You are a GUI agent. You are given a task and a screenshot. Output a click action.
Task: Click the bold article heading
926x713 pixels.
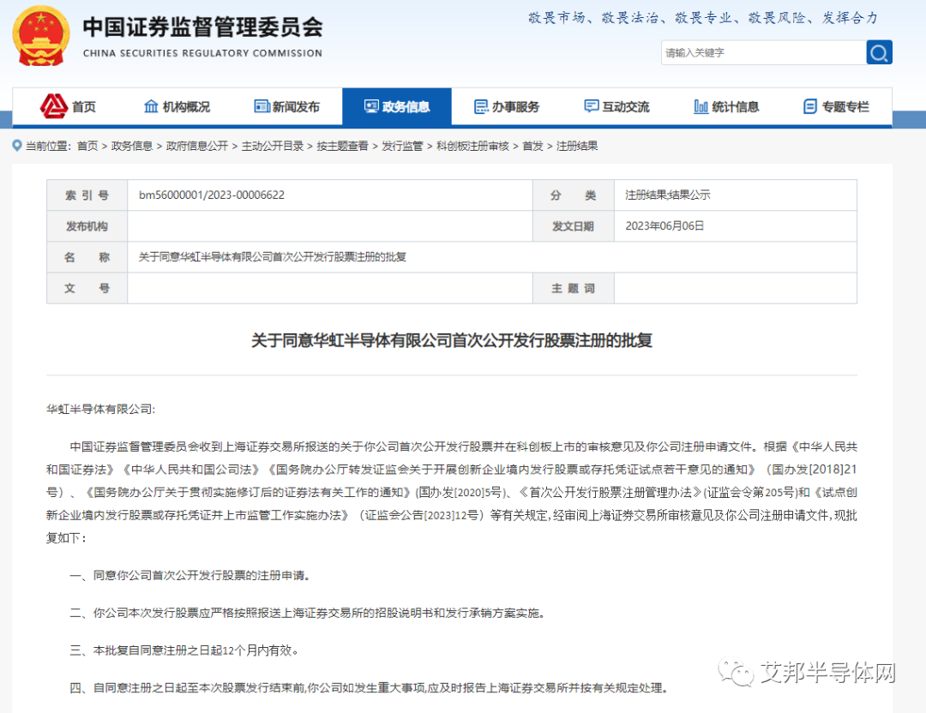coord(452,340)
